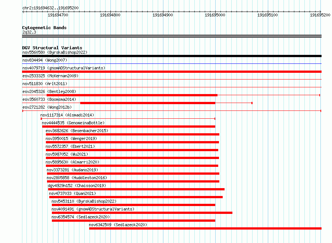Click nsv5572357 (Ebert2021) label
The height and width of the screenshot is (243, 332).
coord(70,146)
